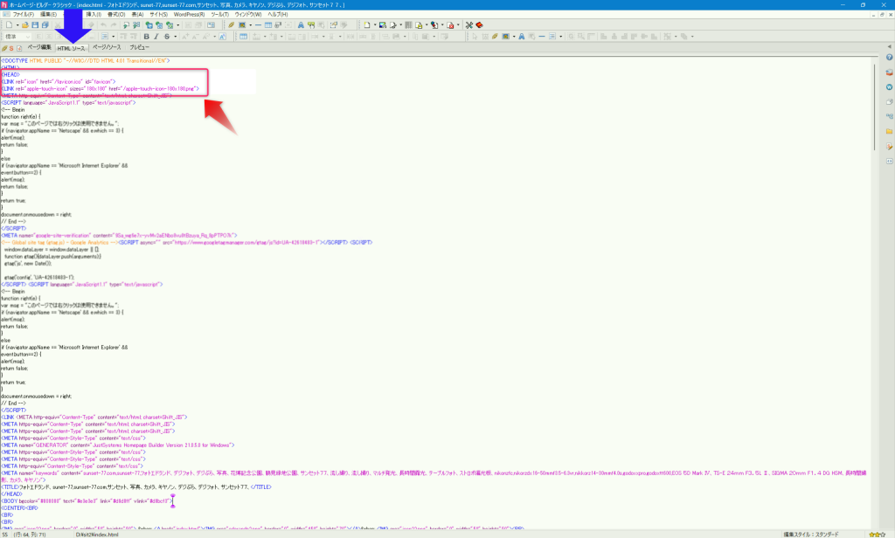Click the <BODY bgcolor line
Image resolution: width=895 pixels, height=538 pixels.
pos(87,501)
